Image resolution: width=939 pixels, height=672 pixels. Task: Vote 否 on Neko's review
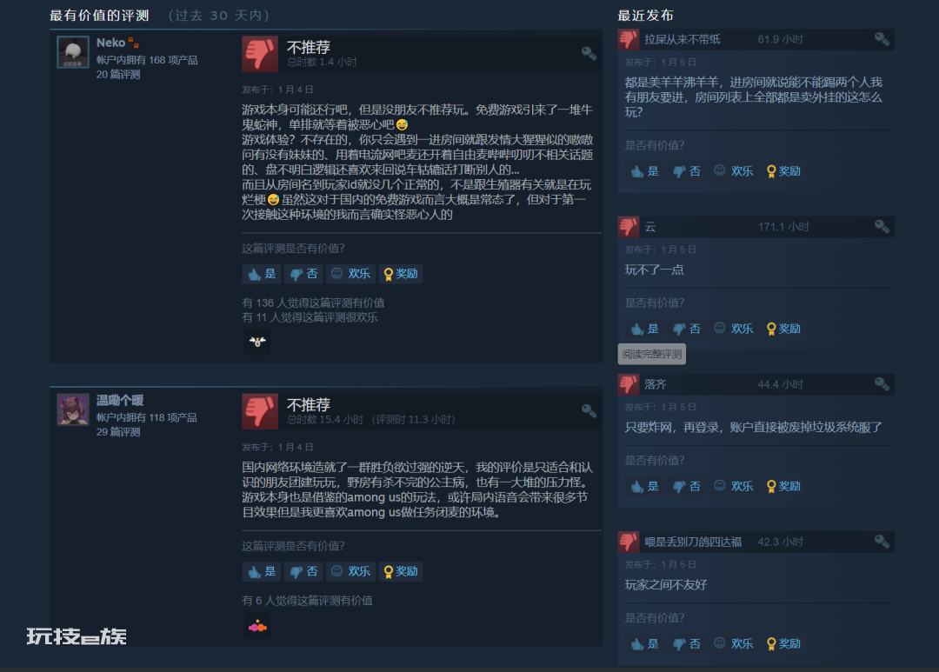[303, 274]
